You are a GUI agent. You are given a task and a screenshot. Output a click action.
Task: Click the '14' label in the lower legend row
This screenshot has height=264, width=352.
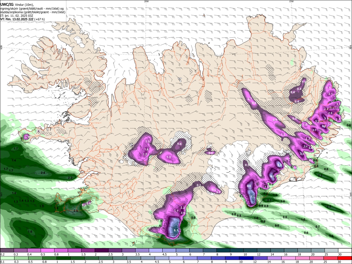coord(269,262)
